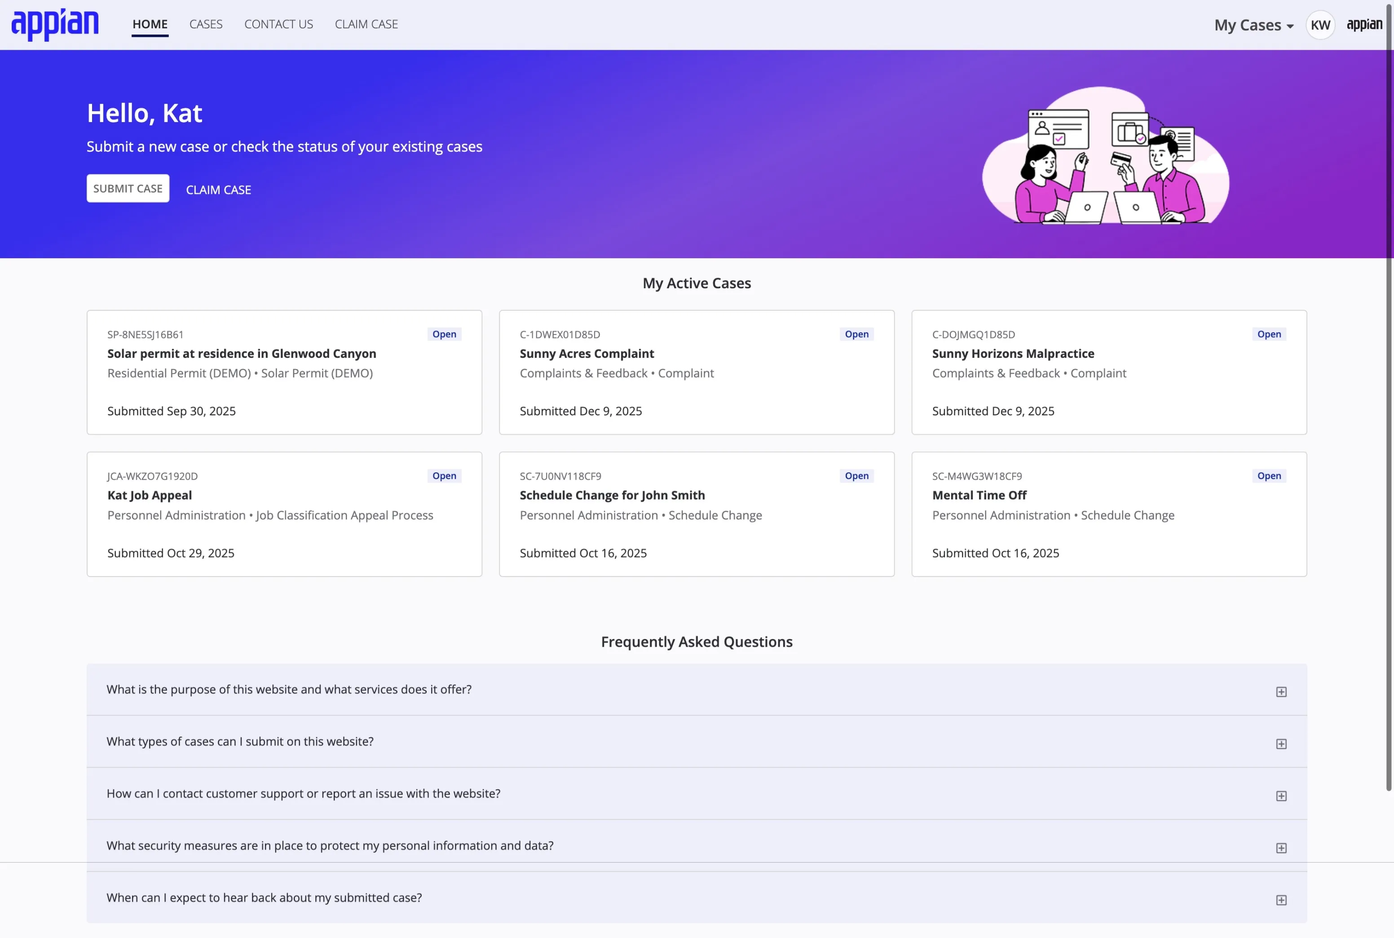1394x938 pixels.
Task: Select the HOME nav item
Action: click(x=150, y=24)
